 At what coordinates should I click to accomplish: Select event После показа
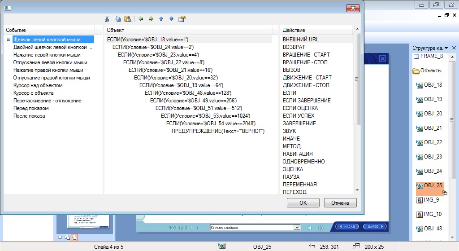pos(29,115)
